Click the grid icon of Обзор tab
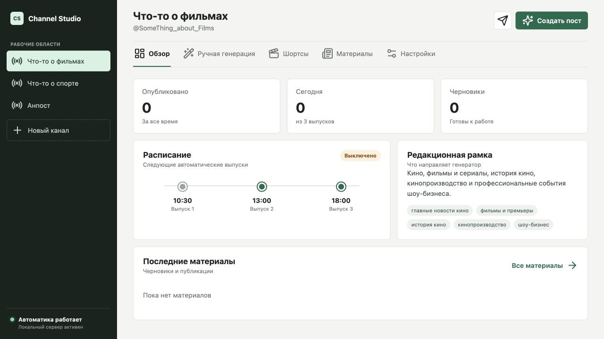604x339 pixels. 140,54
